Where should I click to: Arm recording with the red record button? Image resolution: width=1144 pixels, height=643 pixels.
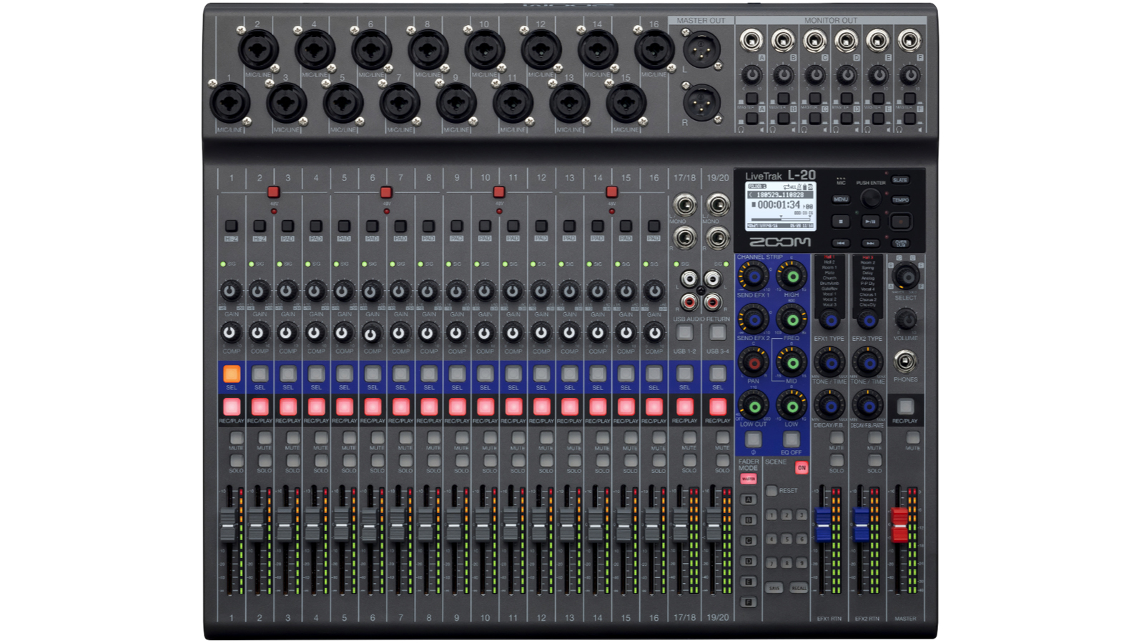pos(901,221)
